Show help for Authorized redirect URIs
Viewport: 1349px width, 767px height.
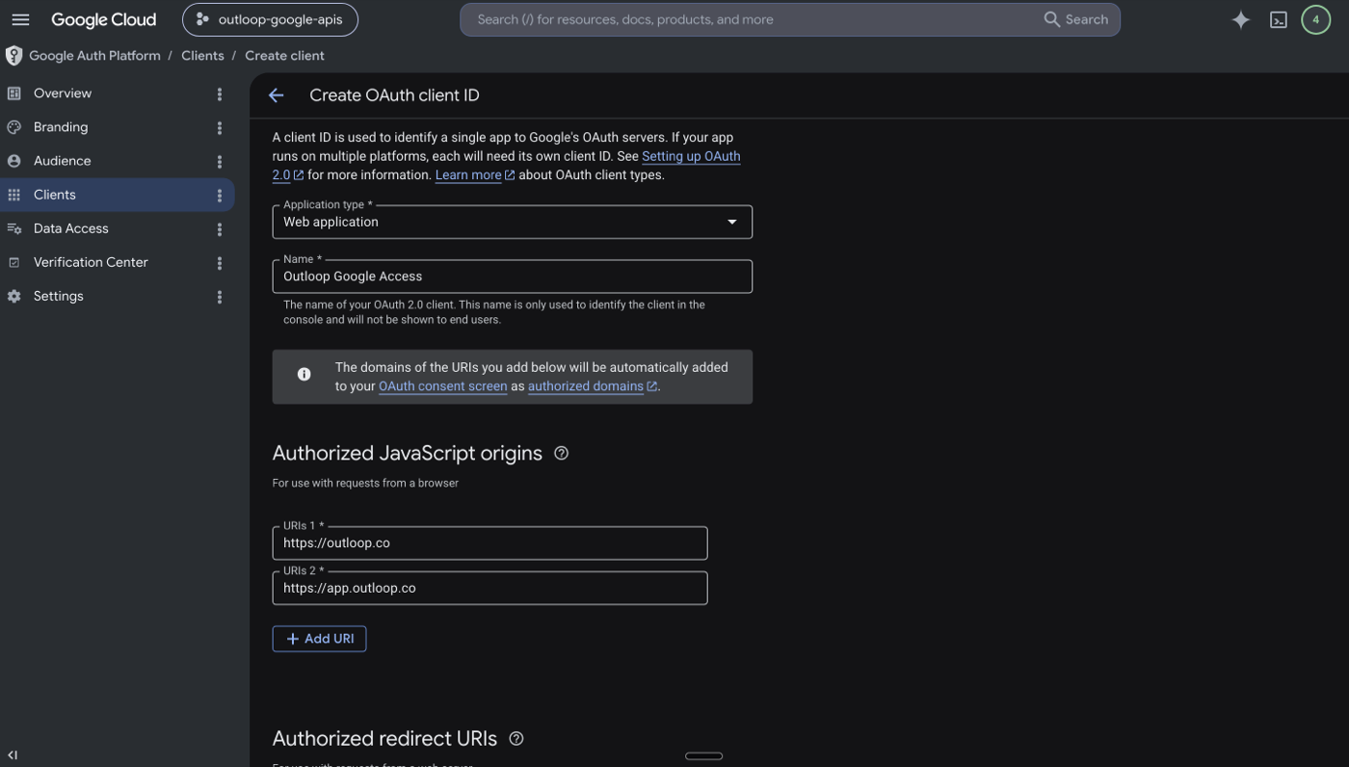pos(516,738)
